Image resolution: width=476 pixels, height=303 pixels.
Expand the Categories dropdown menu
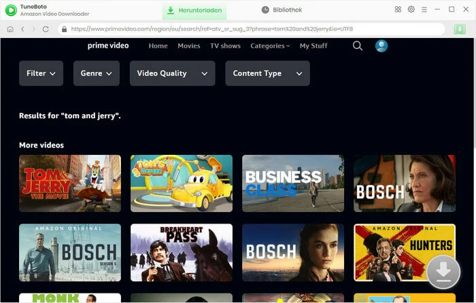pos(270,46)
